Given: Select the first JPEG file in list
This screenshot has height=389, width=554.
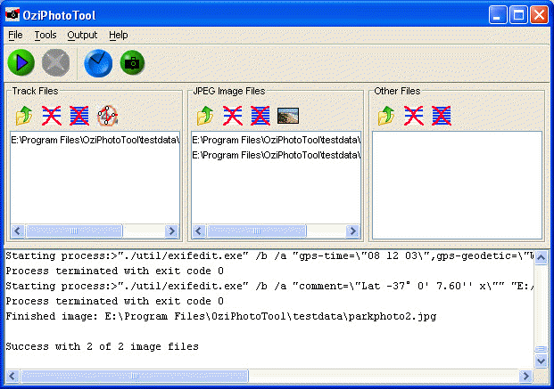Looking at the screenshot, I should (x=276, y=140).
